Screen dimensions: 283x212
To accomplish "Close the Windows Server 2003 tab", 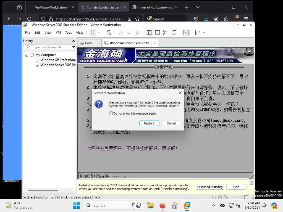I will click(155, 43).
